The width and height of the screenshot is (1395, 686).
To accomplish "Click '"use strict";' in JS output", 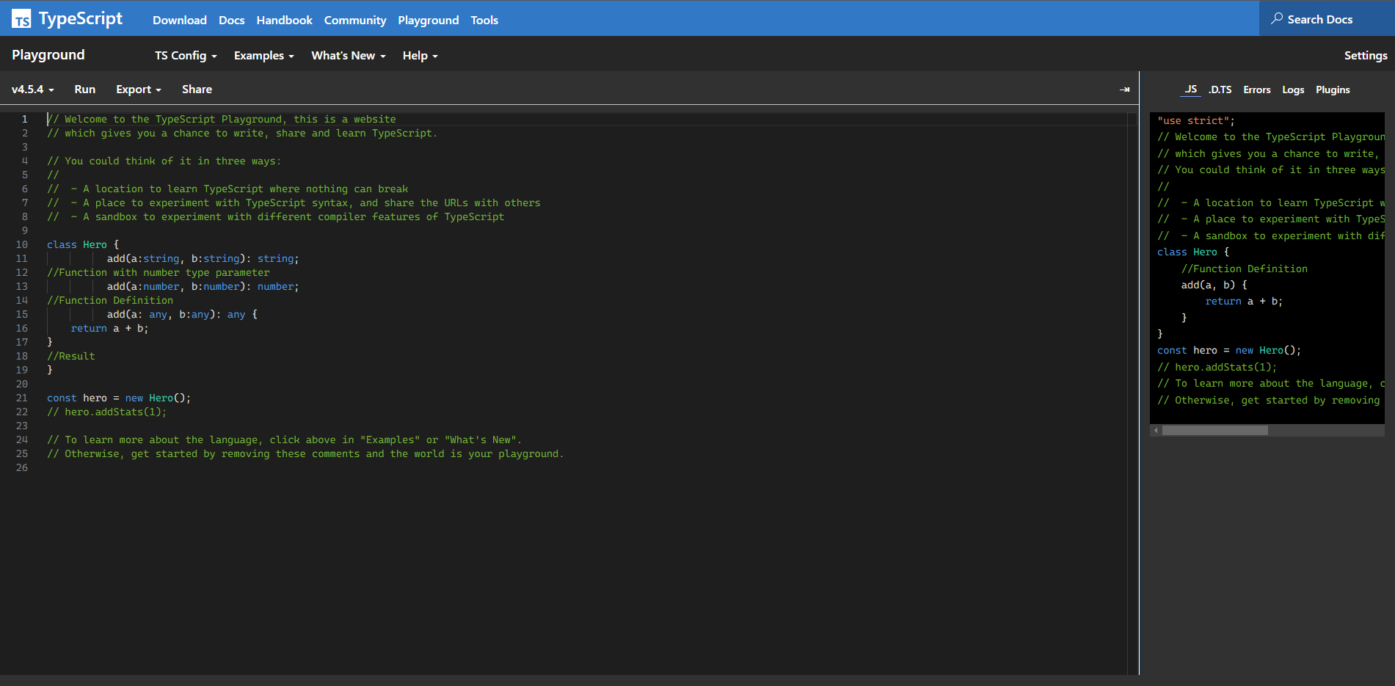I will click(1196, 120).
